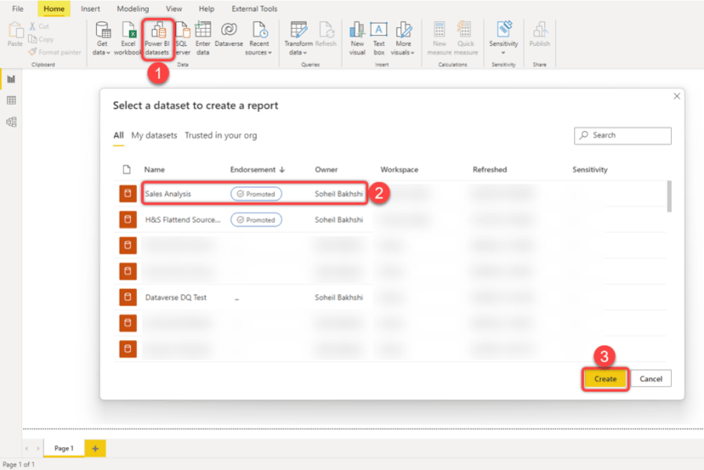Open the Dataverse connector
The height and width of the screenshot is (470, 704).
pos(229,34)
